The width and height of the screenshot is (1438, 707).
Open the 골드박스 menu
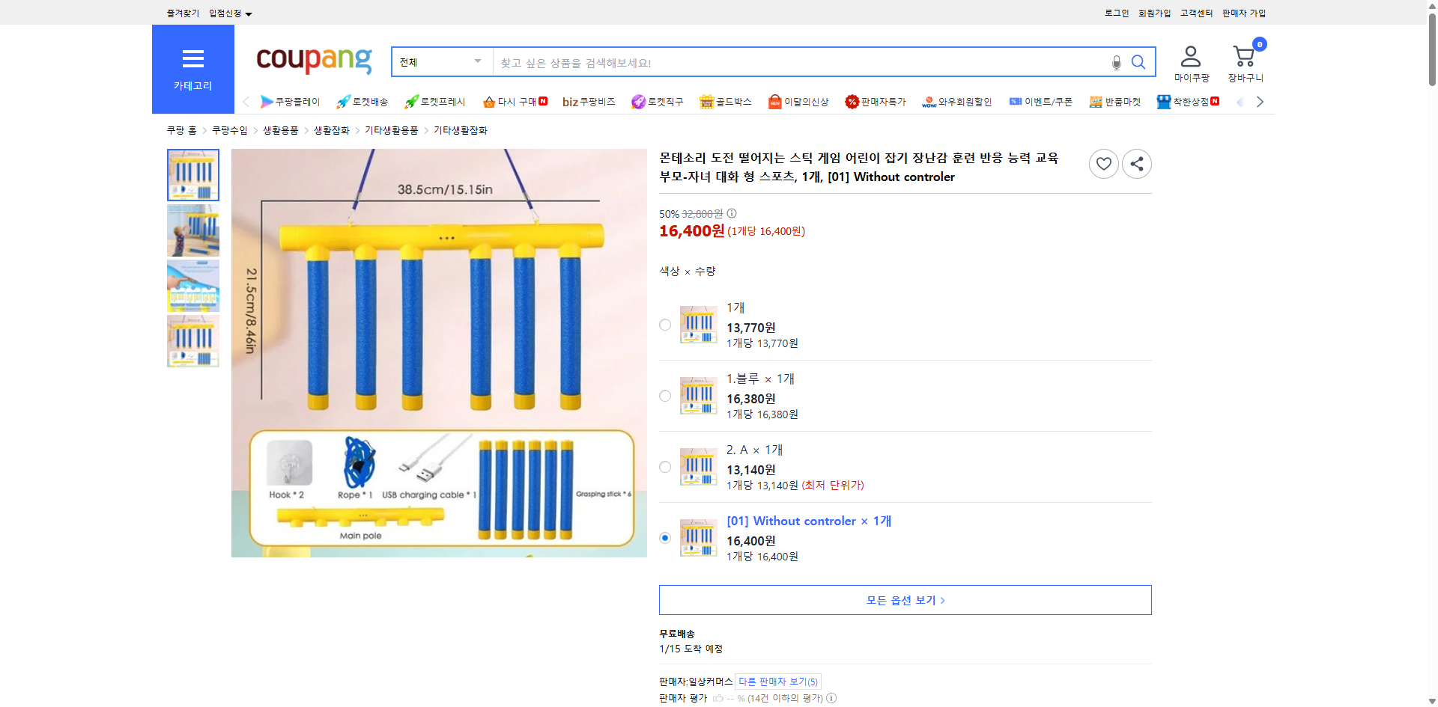[726, 101]
